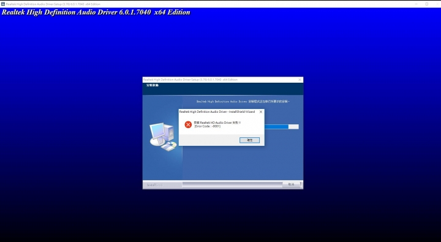Click the setup application icon in outer title bar

(3, 4)
